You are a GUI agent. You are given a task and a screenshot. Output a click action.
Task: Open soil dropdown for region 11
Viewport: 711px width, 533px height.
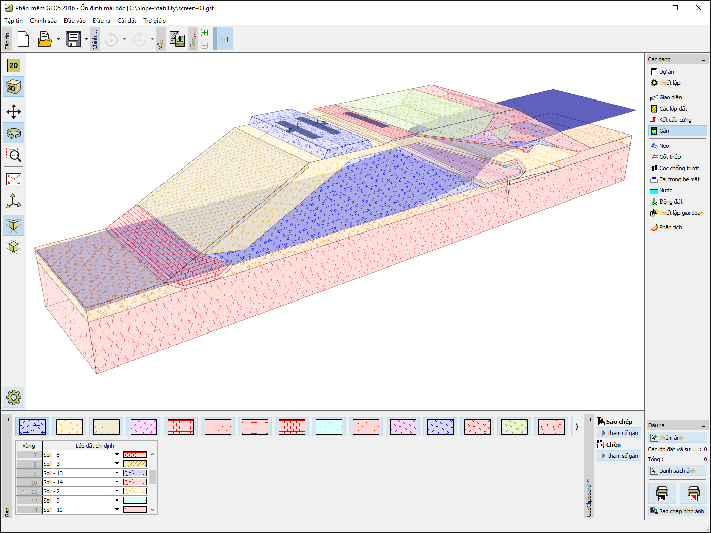[117, 491]
